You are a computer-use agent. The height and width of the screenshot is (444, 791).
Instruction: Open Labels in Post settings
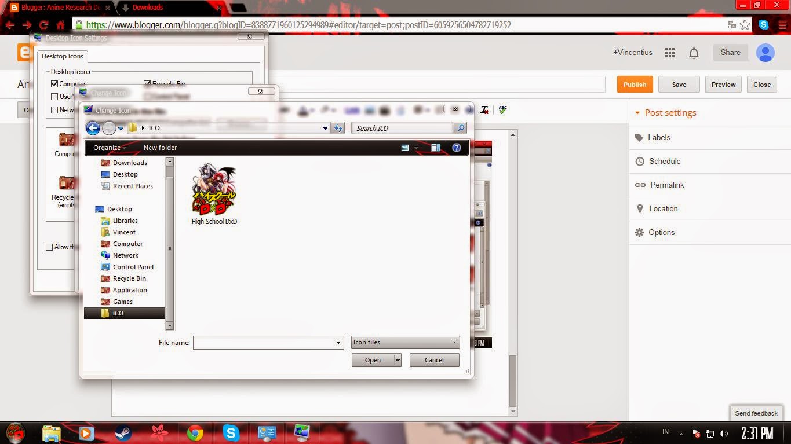click(x=659, y=138)
